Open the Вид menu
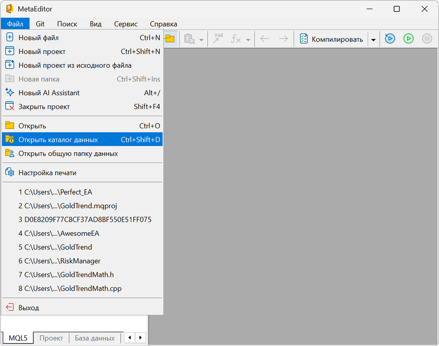 96,24
